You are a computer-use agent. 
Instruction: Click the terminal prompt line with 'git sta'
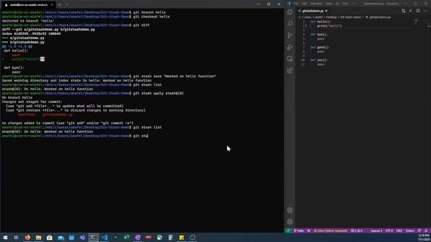tap(75, 136)
